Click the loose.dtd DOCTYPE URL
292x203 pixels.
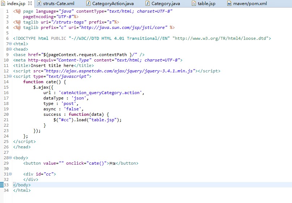[220, 38]
